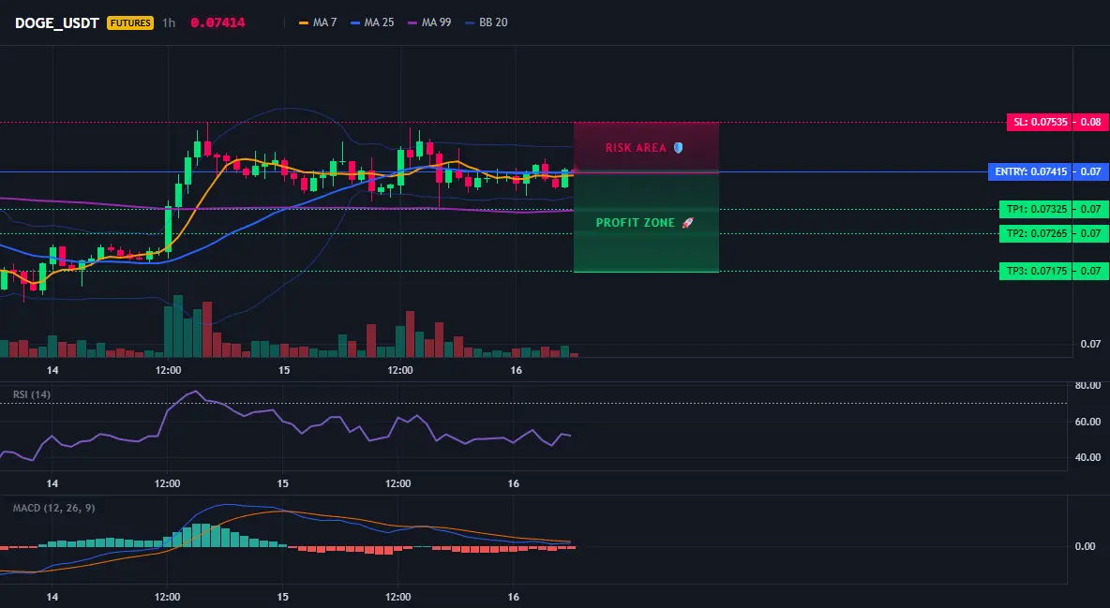Image resolution: width=1110 pixels, height=608 pixels.
Task: Click the MACD (12, 26, 9) indicator label
Action: click(53, 508)
